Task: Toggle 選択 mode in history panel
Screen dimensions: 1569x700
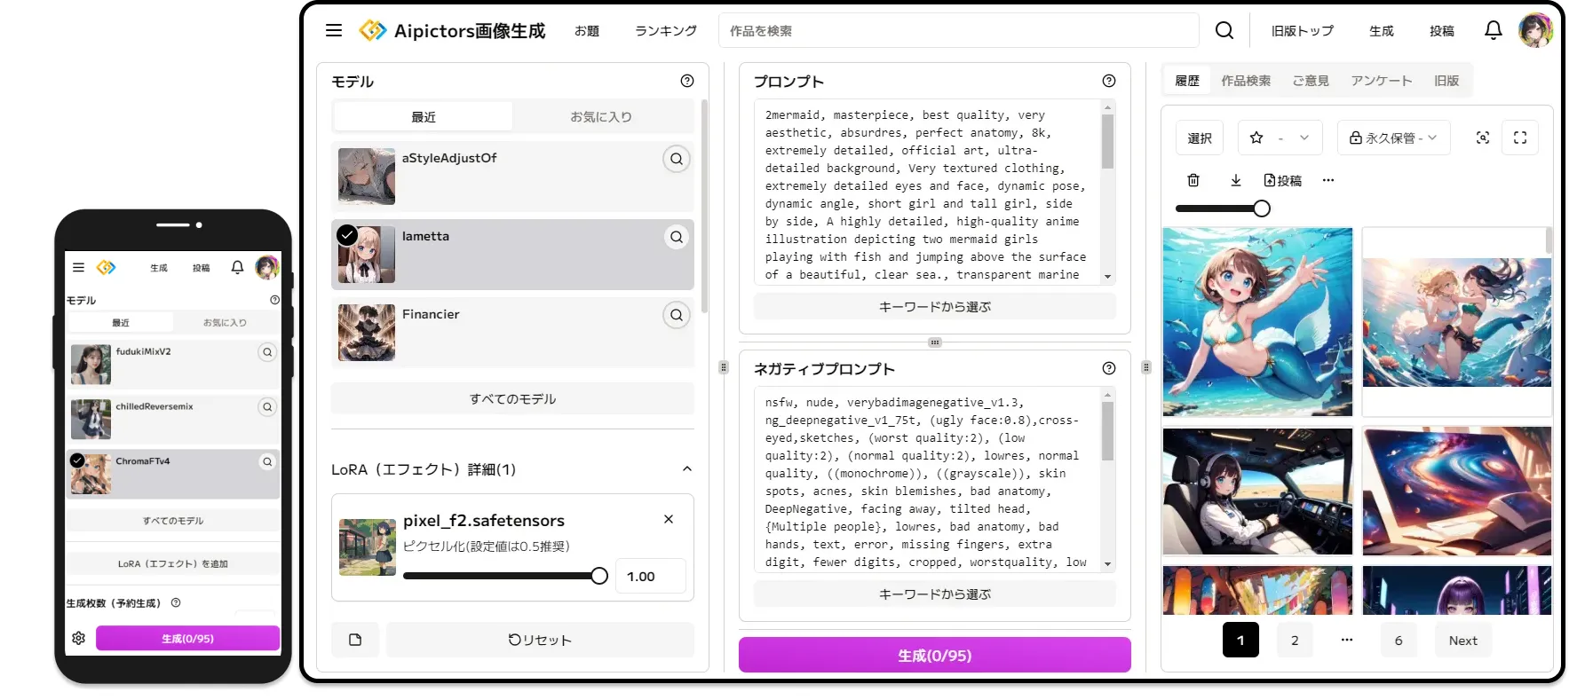Action: 1200,138
